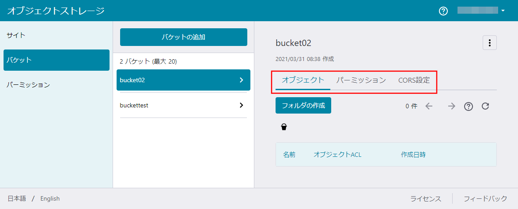Switch the language to English
This screenshot has width=518, height=209.
tap(50, 198)
